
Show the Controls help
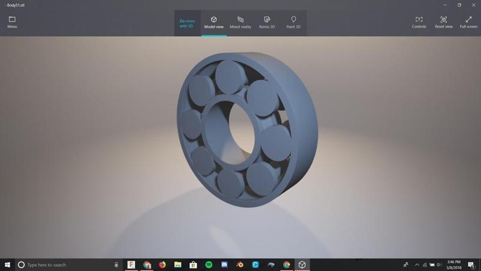pyautogui.click(x=418, y=23)
